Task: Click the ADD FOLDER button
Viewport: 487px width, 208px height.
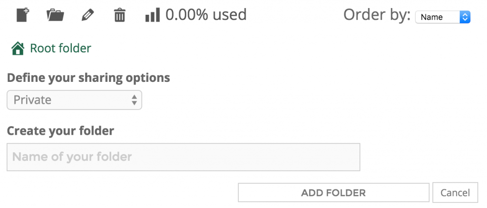Action: (x=333, y=192)
